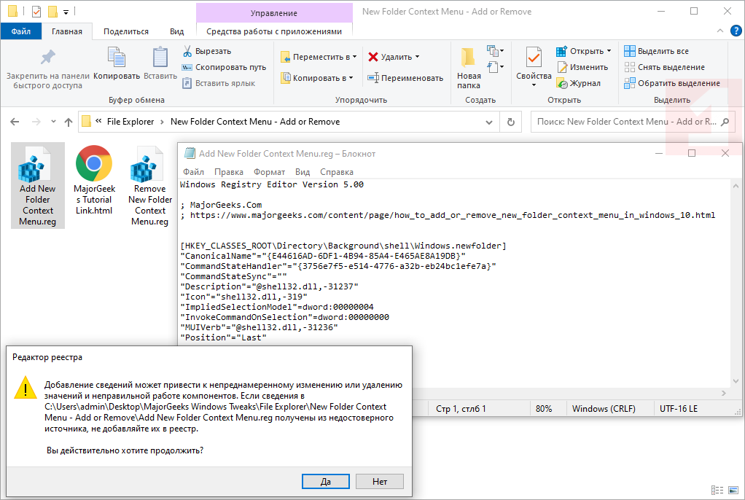Click the Notepad vertical scrollbar down arrow
Screen dimensions: 745x500
(736, 381)
